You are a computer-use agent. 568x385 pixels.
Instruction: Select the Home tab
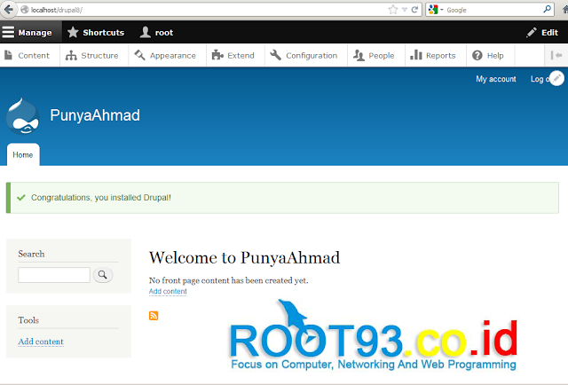[x=23, y=154]
